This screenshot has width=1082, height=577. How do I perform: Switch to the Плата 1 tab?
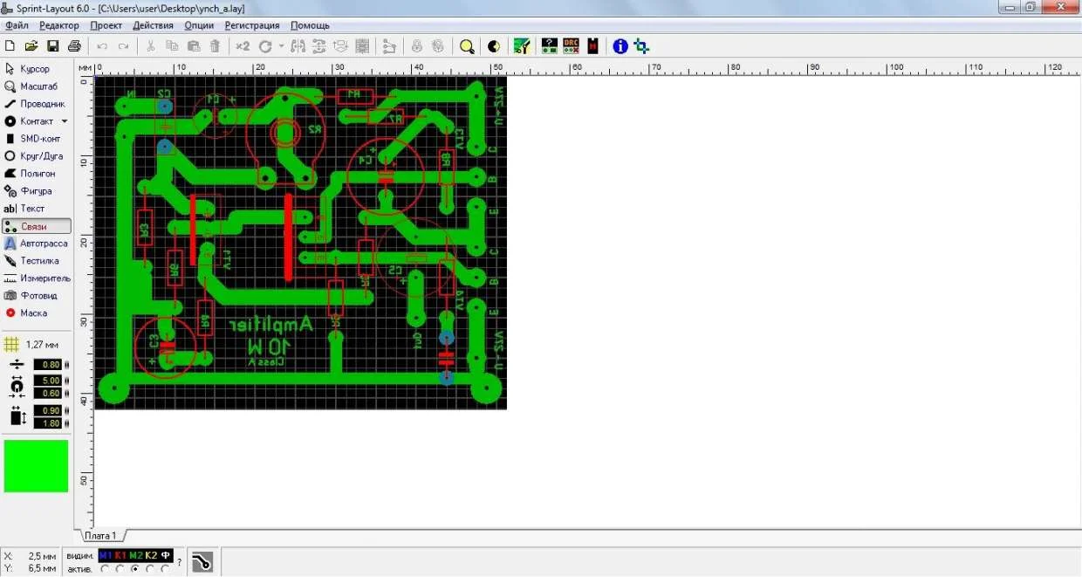click(x=100, y=535)
